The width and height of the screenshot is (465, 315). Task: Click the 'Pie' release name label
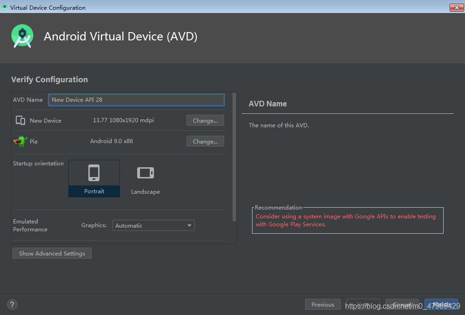33,141
